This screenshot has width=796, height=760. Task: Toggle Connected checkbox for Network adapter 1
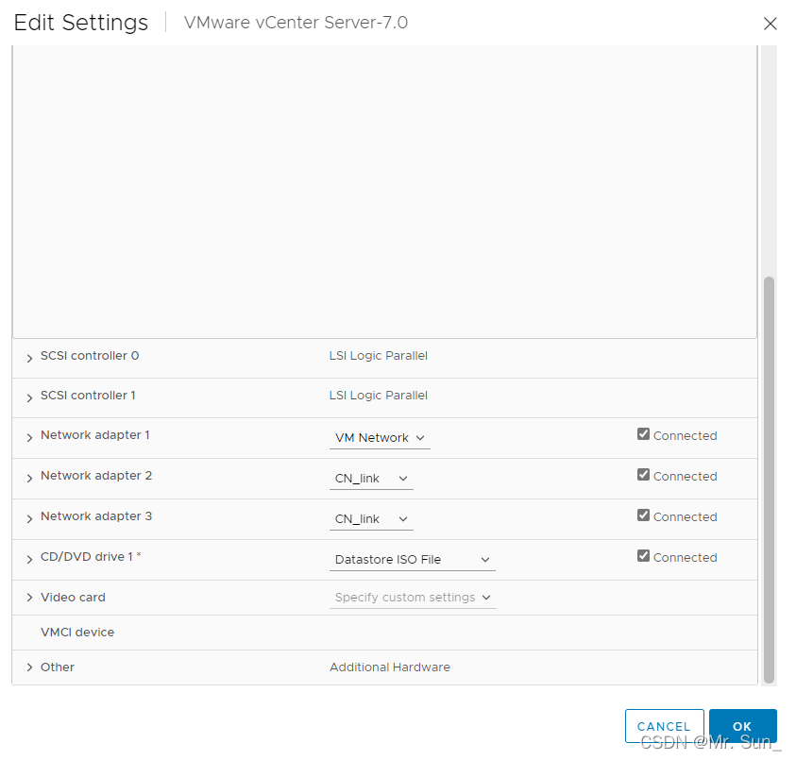pyautogui.click(x=643, y=434)
